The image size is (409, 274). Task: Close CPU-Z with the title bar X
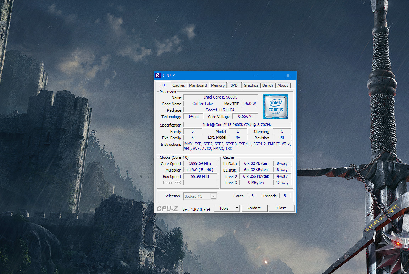click(x=288, y=76)
